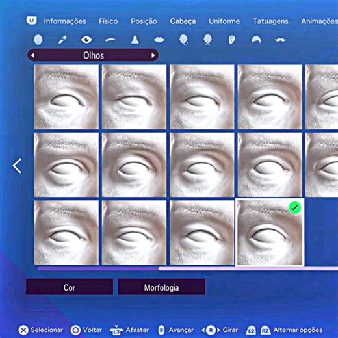Choose second eye thumbnail in middle row
338x338 pixels.
135,164
